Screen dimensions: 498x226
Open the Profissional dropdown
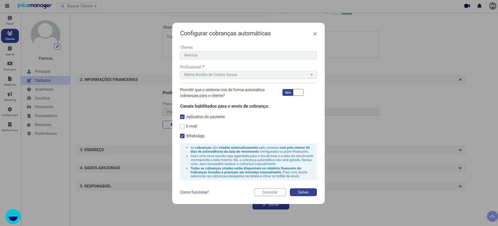(248, 75)
